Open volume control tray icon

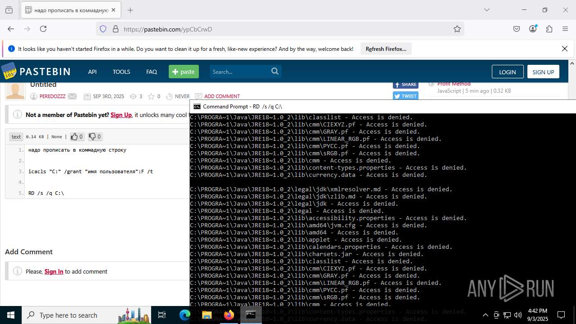(518, 315)
